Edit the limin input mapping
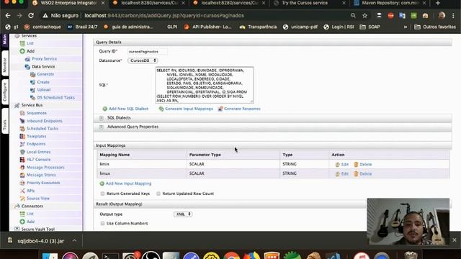This screenshot has width=461, height=259. click(342, 165)
